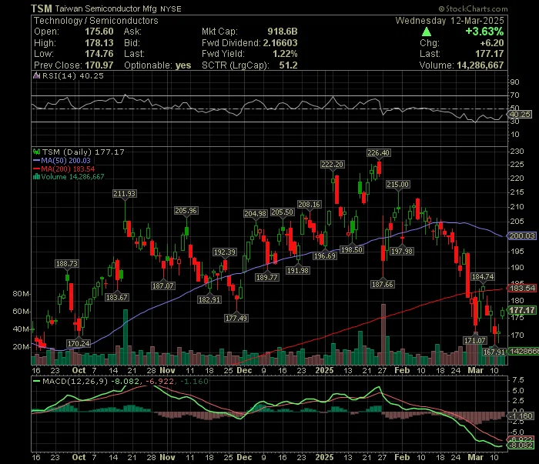Click the 211.93 October high label
The width and height of the screenshot is (539, 464).
tap(125, 194)
